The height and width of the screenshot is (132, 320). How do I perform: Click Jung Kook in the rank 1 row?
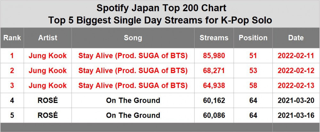click(x=48, y=56)
